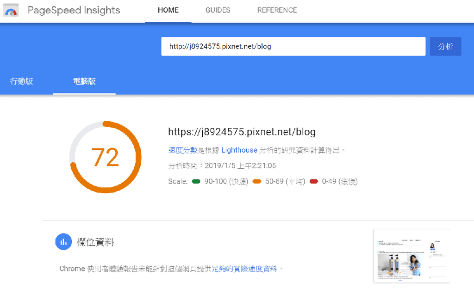This screenshot has width=474, height=289.
Task: Open the REFERENCE tab
Action: coord(277,10)
